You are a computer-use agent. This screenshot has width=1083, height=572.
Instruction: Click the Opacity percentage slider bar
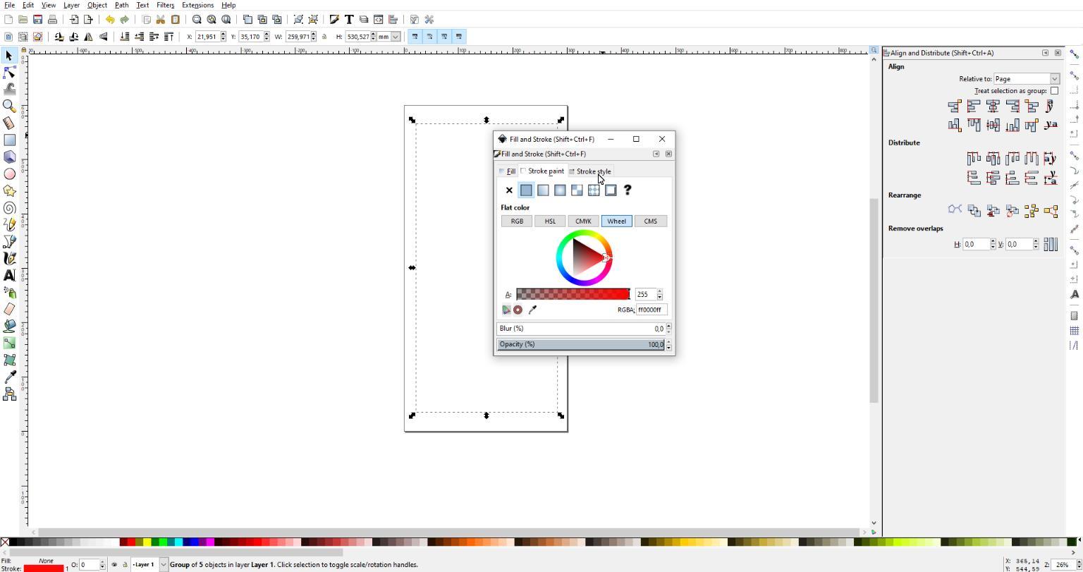(x=580, y=344)
